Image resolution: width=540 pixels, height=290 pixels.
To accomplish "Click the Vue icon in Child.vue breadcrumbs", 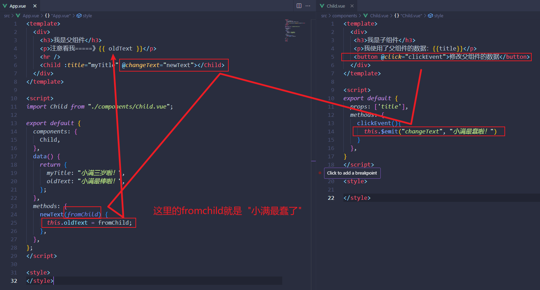I will (x=366, y=16).
